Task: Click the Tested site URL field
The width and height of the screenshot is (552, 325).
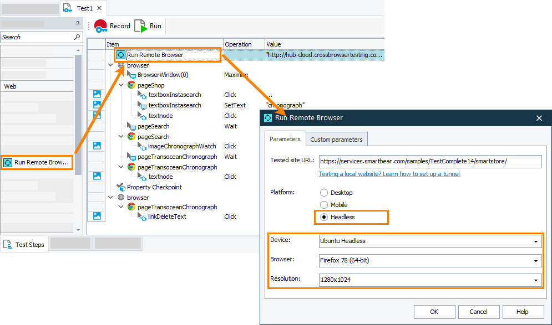Action: [430, 162]
